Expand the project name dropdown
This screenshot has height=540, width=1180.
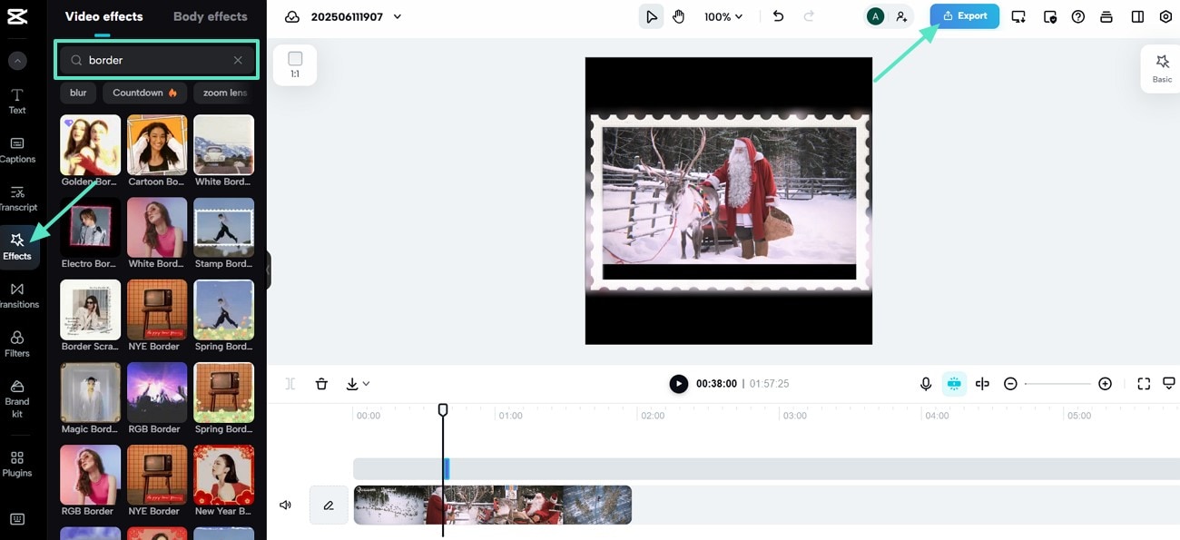point(398,16)
